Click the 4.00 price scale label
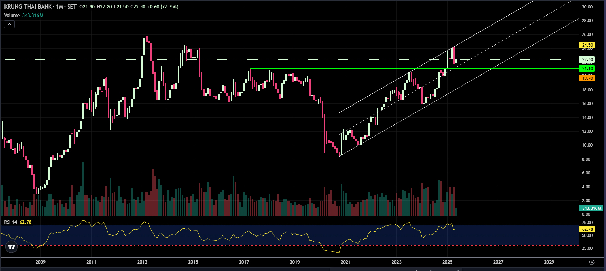This screenshot has height=271, width=606. click(586, 187)
